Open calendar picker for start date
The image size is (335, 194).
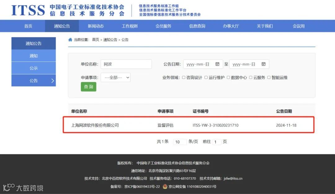[217, 64]
